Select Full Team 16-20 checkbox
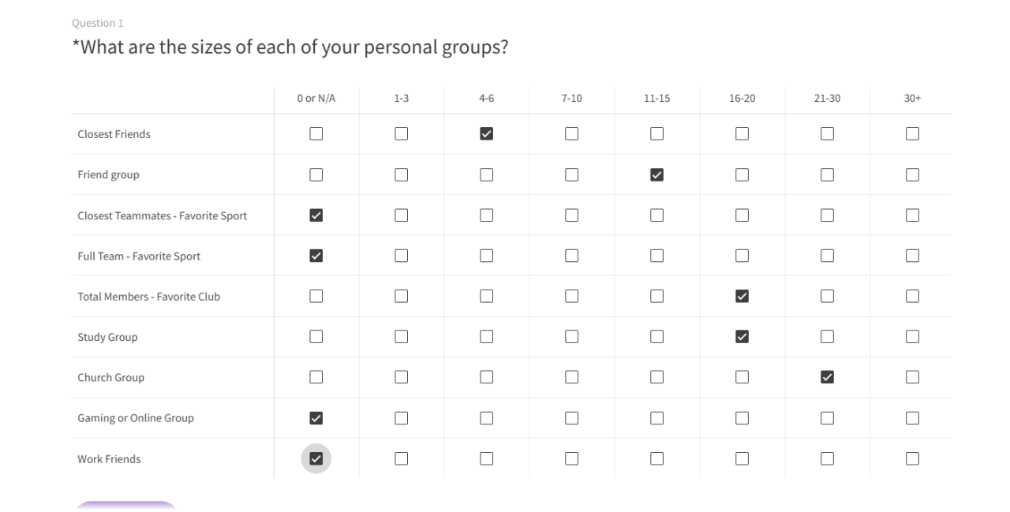The width and height of the screenshot is (1010, 512). [x=742, y=256]
